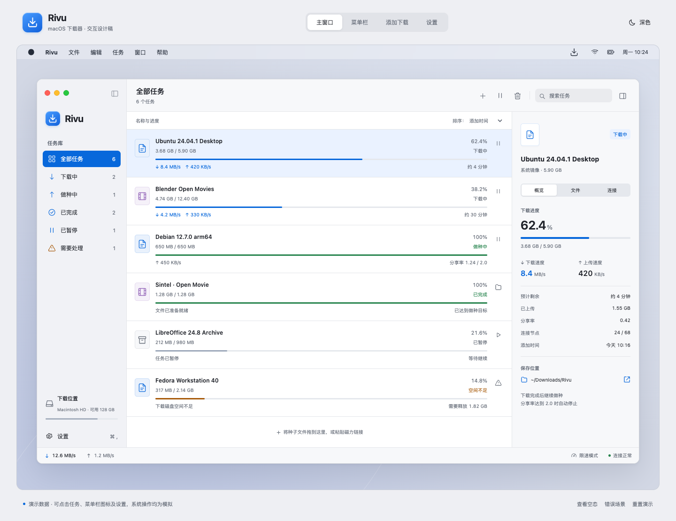Click the download icon in macOS menu bar
Screen dimensions: 676x521
[574, 52]
